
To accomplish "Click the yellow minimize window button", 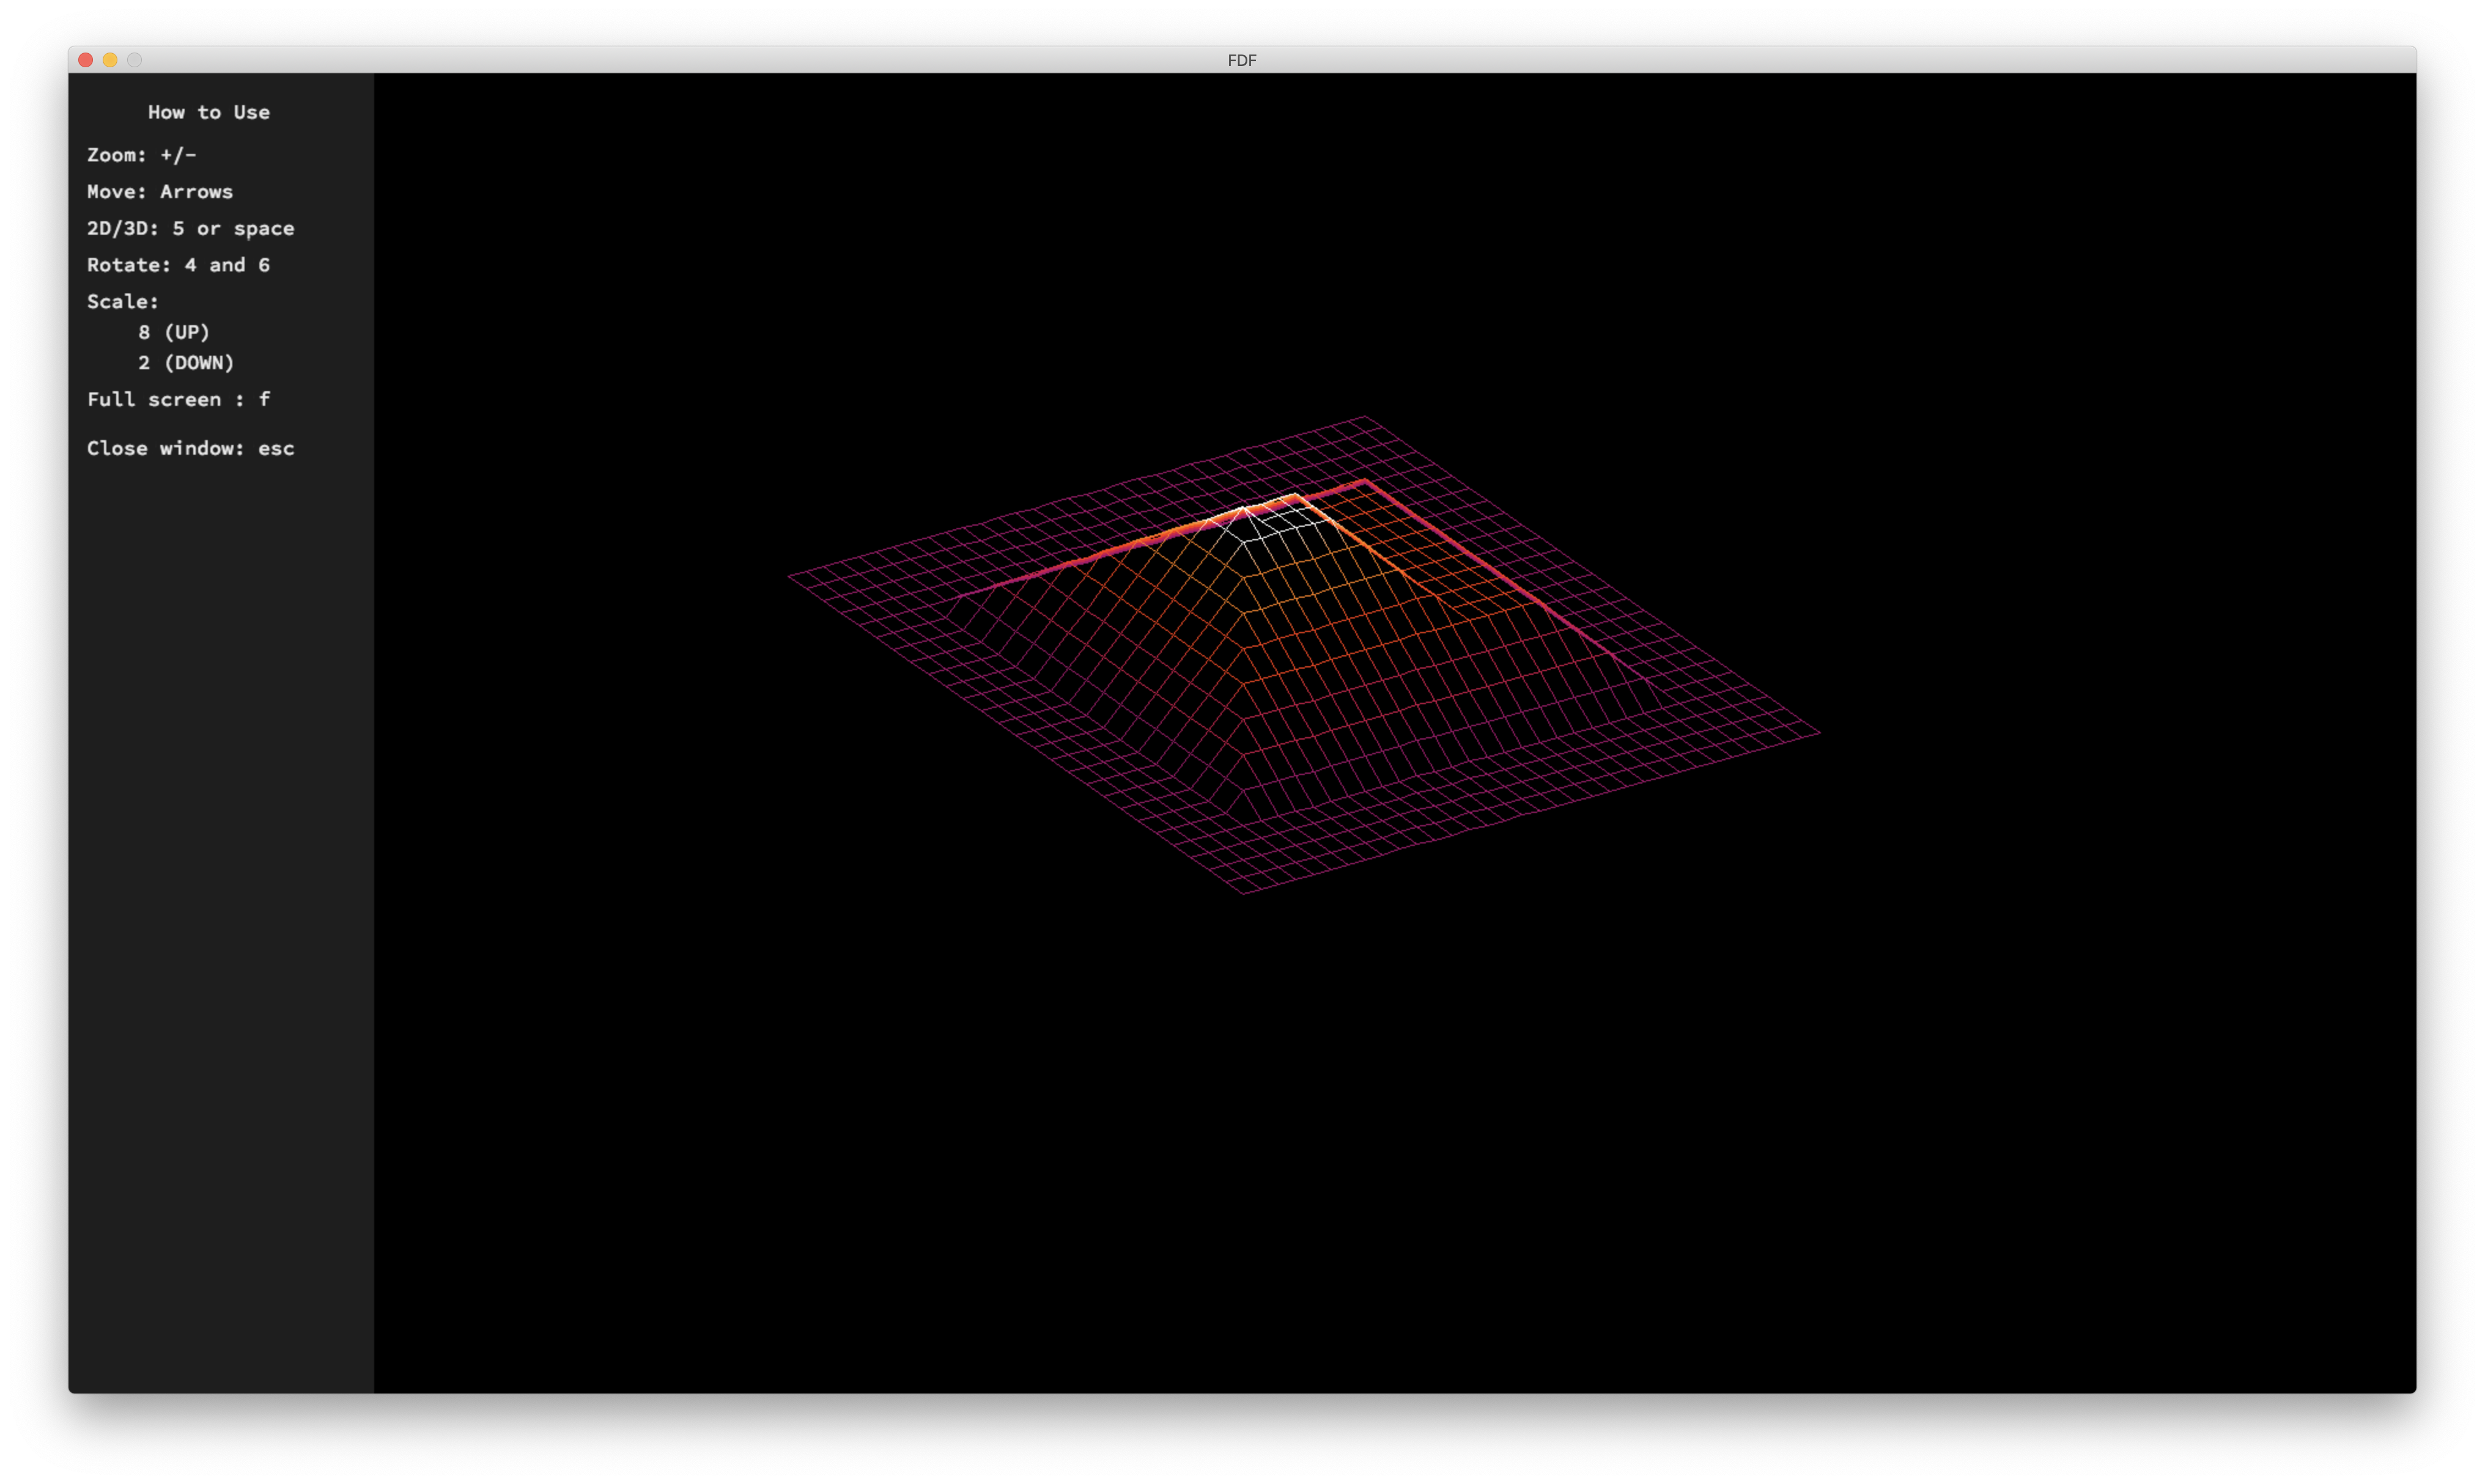I will [x=110, y=60].
